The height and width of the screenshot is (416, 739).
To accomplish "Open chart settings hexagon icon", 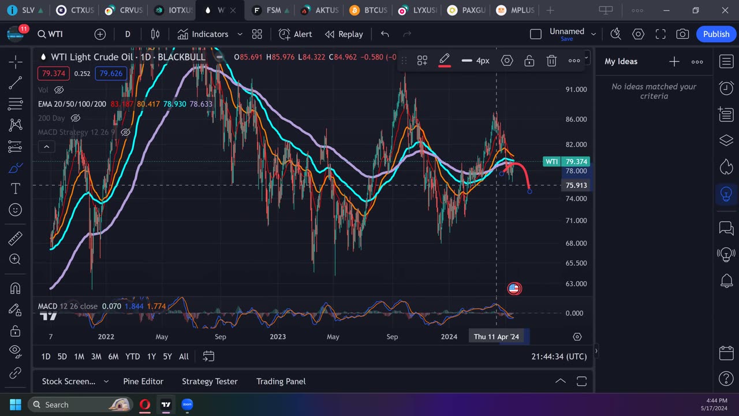I will (638, 34).
